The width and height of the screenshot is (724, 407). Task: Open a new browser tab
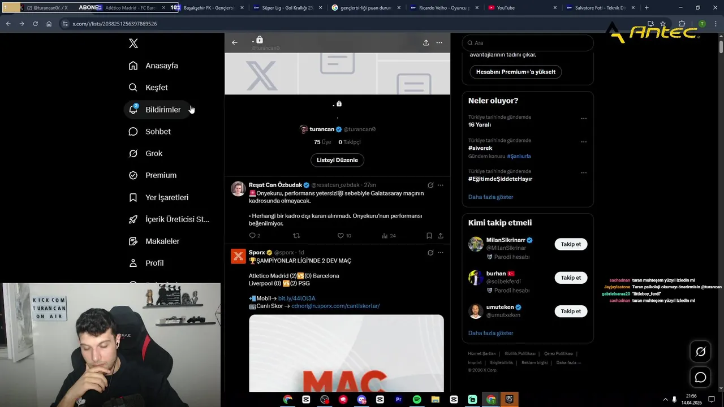(x=647, y=8)
